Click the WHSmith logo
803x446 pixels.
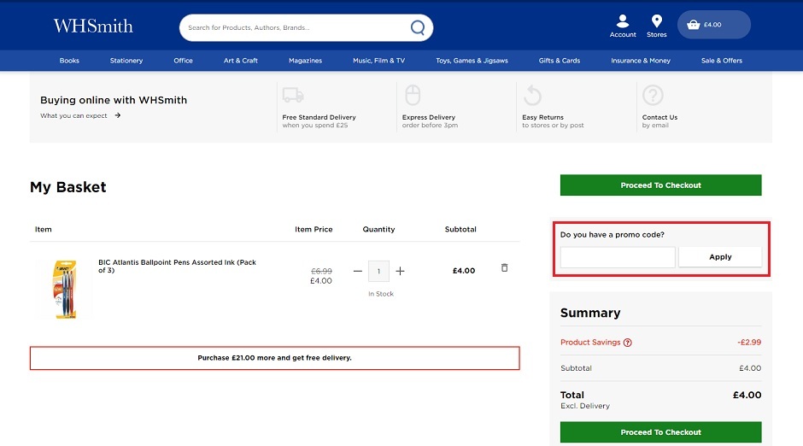[x=93, y=26]
